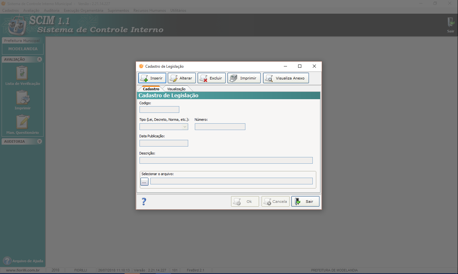Click the Inserir button with plus icon
Viewport: 458px width, 274px height.
pyautogui.click(x=152, y=78)
